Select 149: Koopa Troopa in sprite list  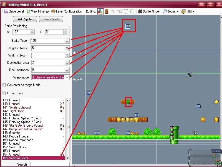click(x=33, y=136)
